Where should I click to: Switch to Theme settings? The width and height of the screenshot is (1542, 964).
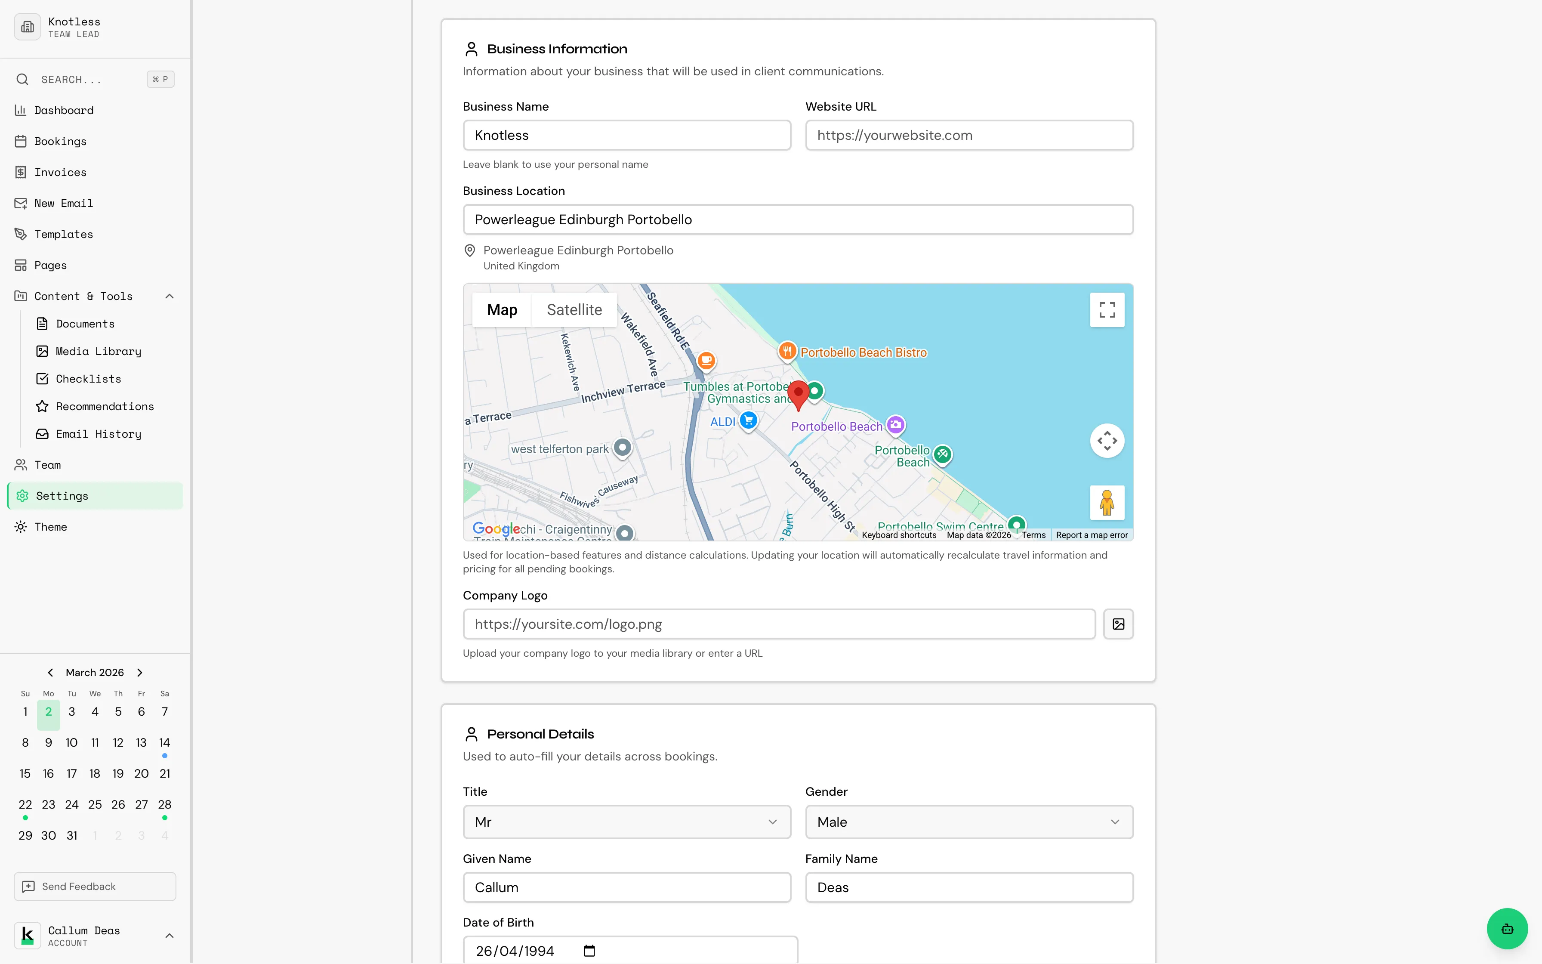tap(51, 527)
